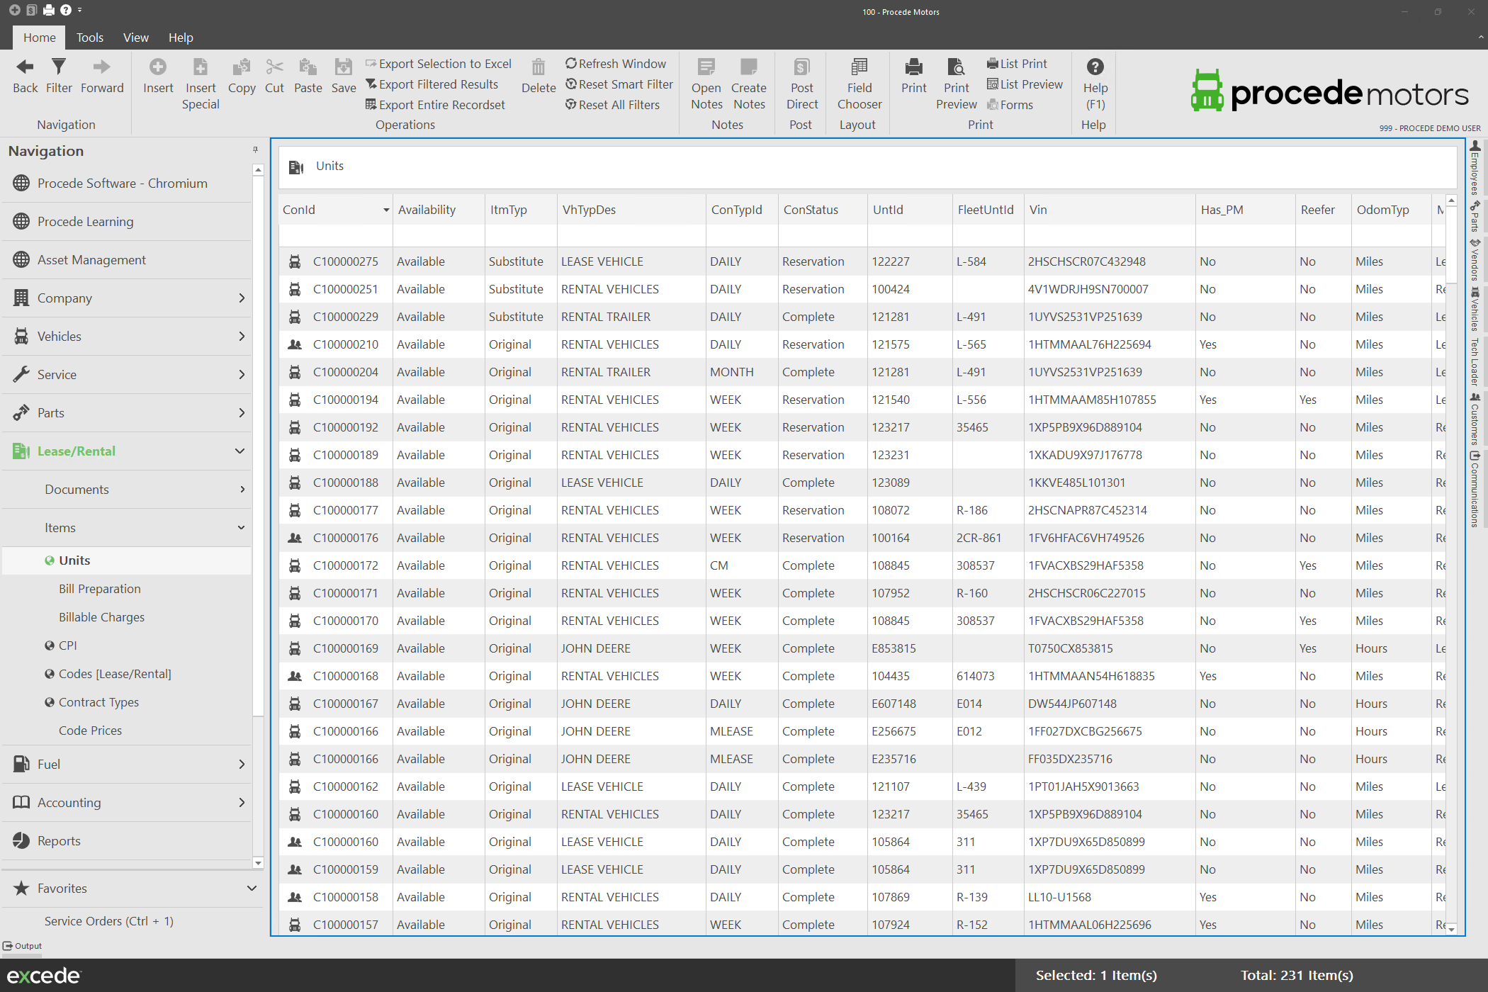Switch to the Tools ribbon tab
The height and width of the screenshot is (992, 1488).
(89, 38)
